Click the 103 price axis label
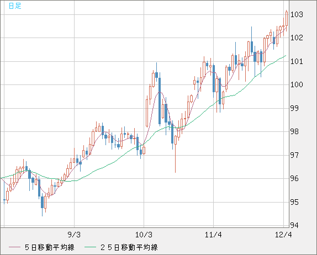 pyautogui.click(x=297, y=14)
